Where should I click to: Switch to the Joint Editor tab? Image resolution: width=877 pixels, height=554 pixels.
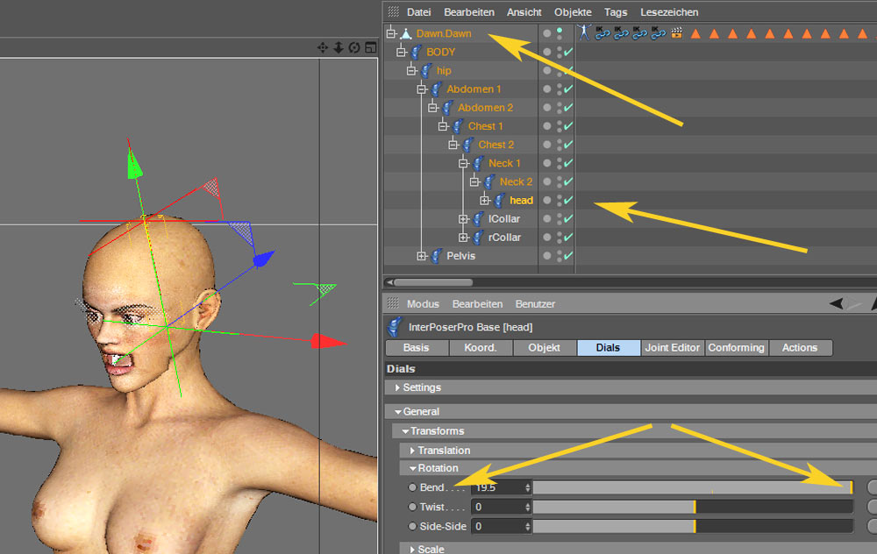tap(672, 348)
